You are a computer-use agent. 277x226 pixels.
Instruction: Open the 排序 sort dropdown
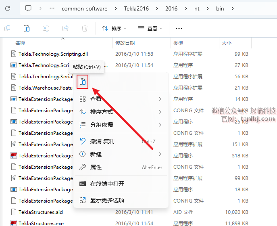tap(114, 28)
